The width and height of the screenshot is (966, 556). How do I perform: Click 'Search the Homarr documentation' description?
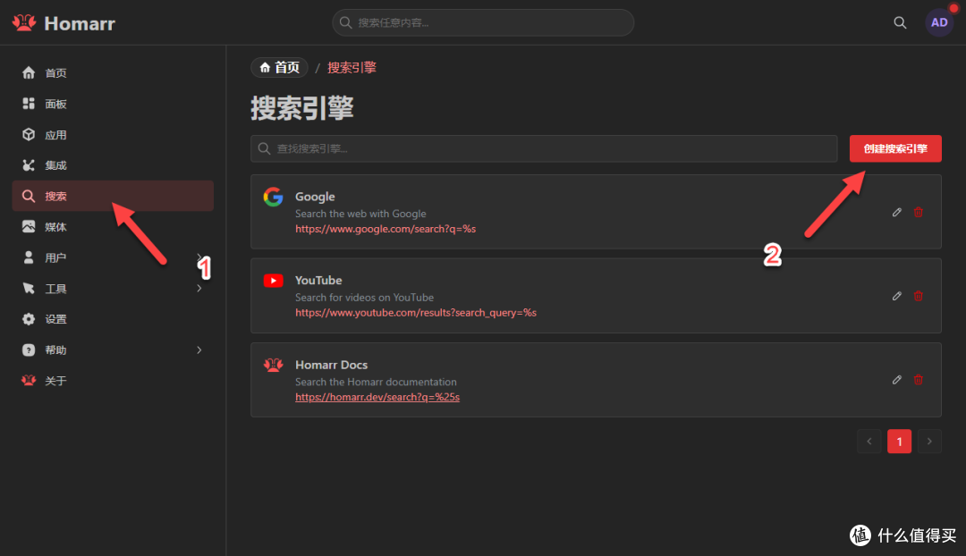point(376,382)
